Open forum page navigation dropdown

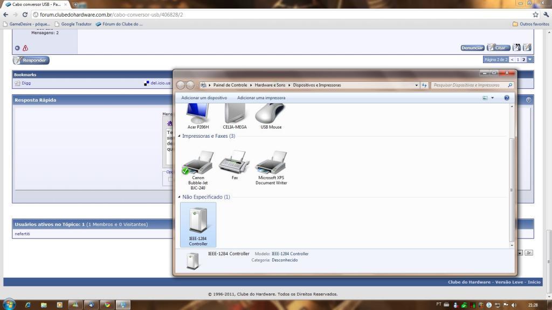tap(530, 59)
